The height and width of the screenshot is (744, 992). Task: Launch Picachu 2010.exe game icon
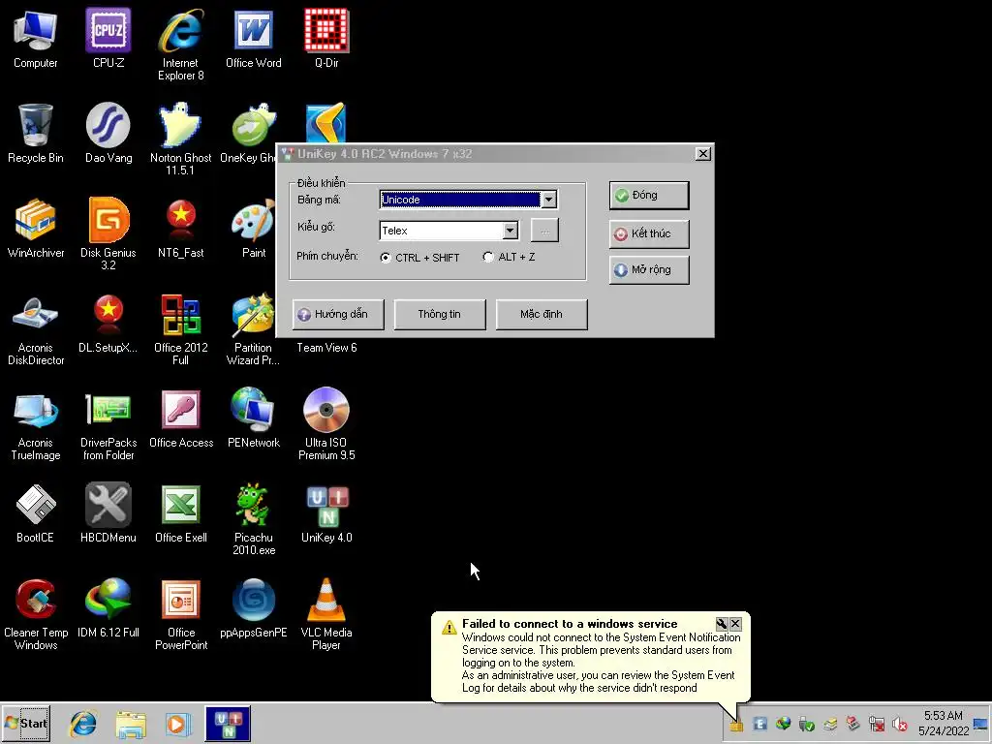[x=254, y=519]
